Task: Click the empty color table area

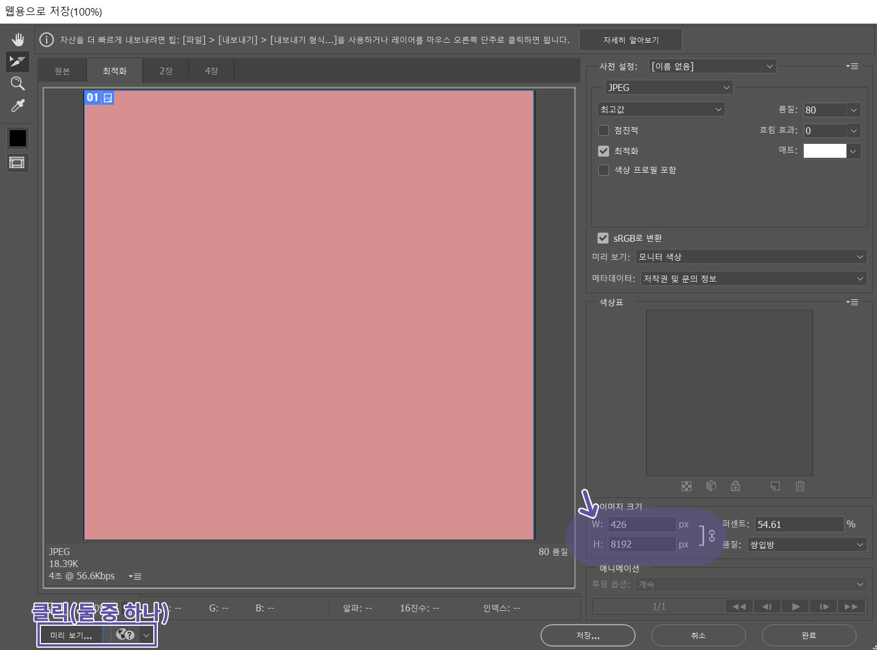Action: (729, 393)
